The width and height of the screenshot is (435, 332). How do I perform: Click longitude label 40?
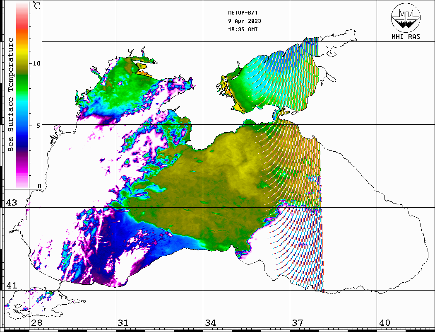(385, 322)
